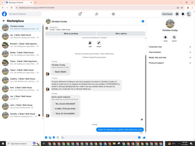Open weather widget showing 22°C

pos(172,144)
